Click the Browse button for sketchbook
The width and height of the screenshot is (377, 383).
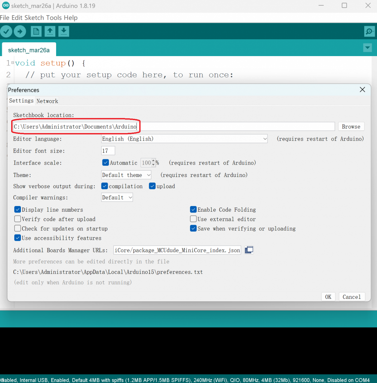[x=351, y=127]
